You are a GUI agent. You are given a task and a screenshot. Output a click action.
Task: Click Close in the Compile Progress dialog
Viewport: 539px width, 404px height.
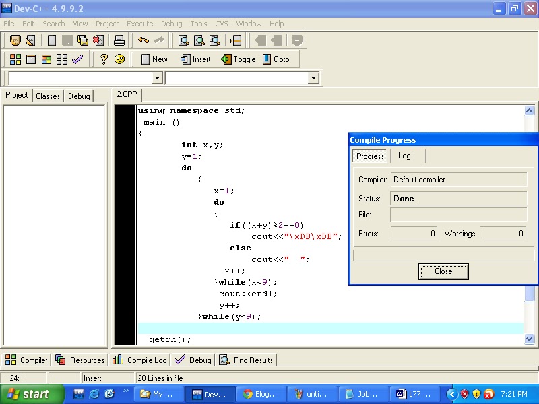coord(443,271)
